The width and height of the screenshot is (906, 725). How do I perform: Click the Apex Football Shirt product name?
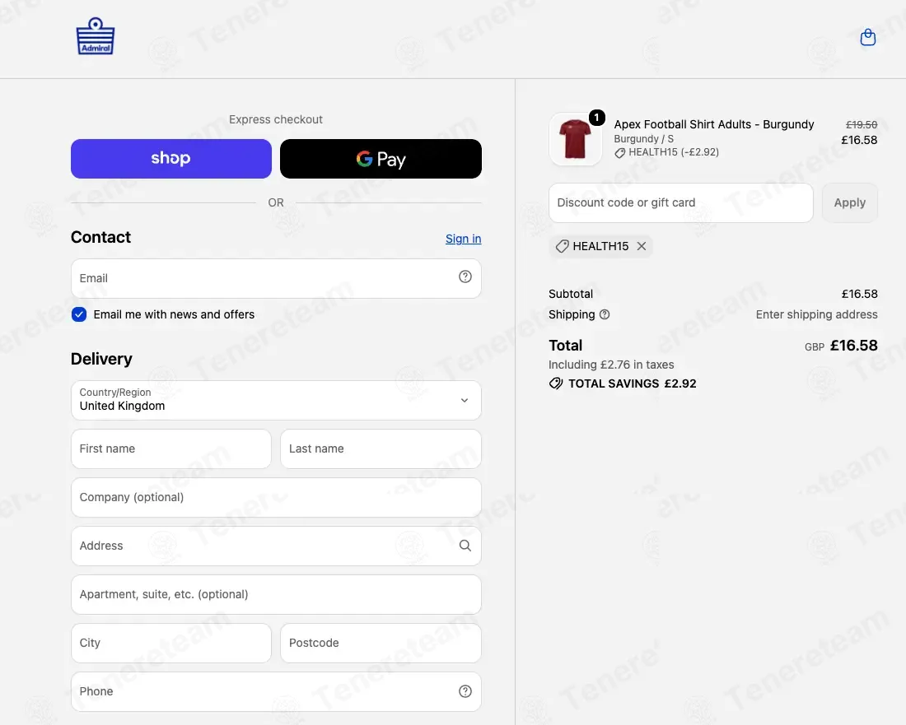pyautogui.click(x=713, y=125)
